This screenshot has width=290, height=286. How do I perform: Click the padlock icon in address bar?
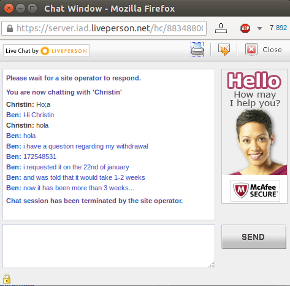point(10,28)
